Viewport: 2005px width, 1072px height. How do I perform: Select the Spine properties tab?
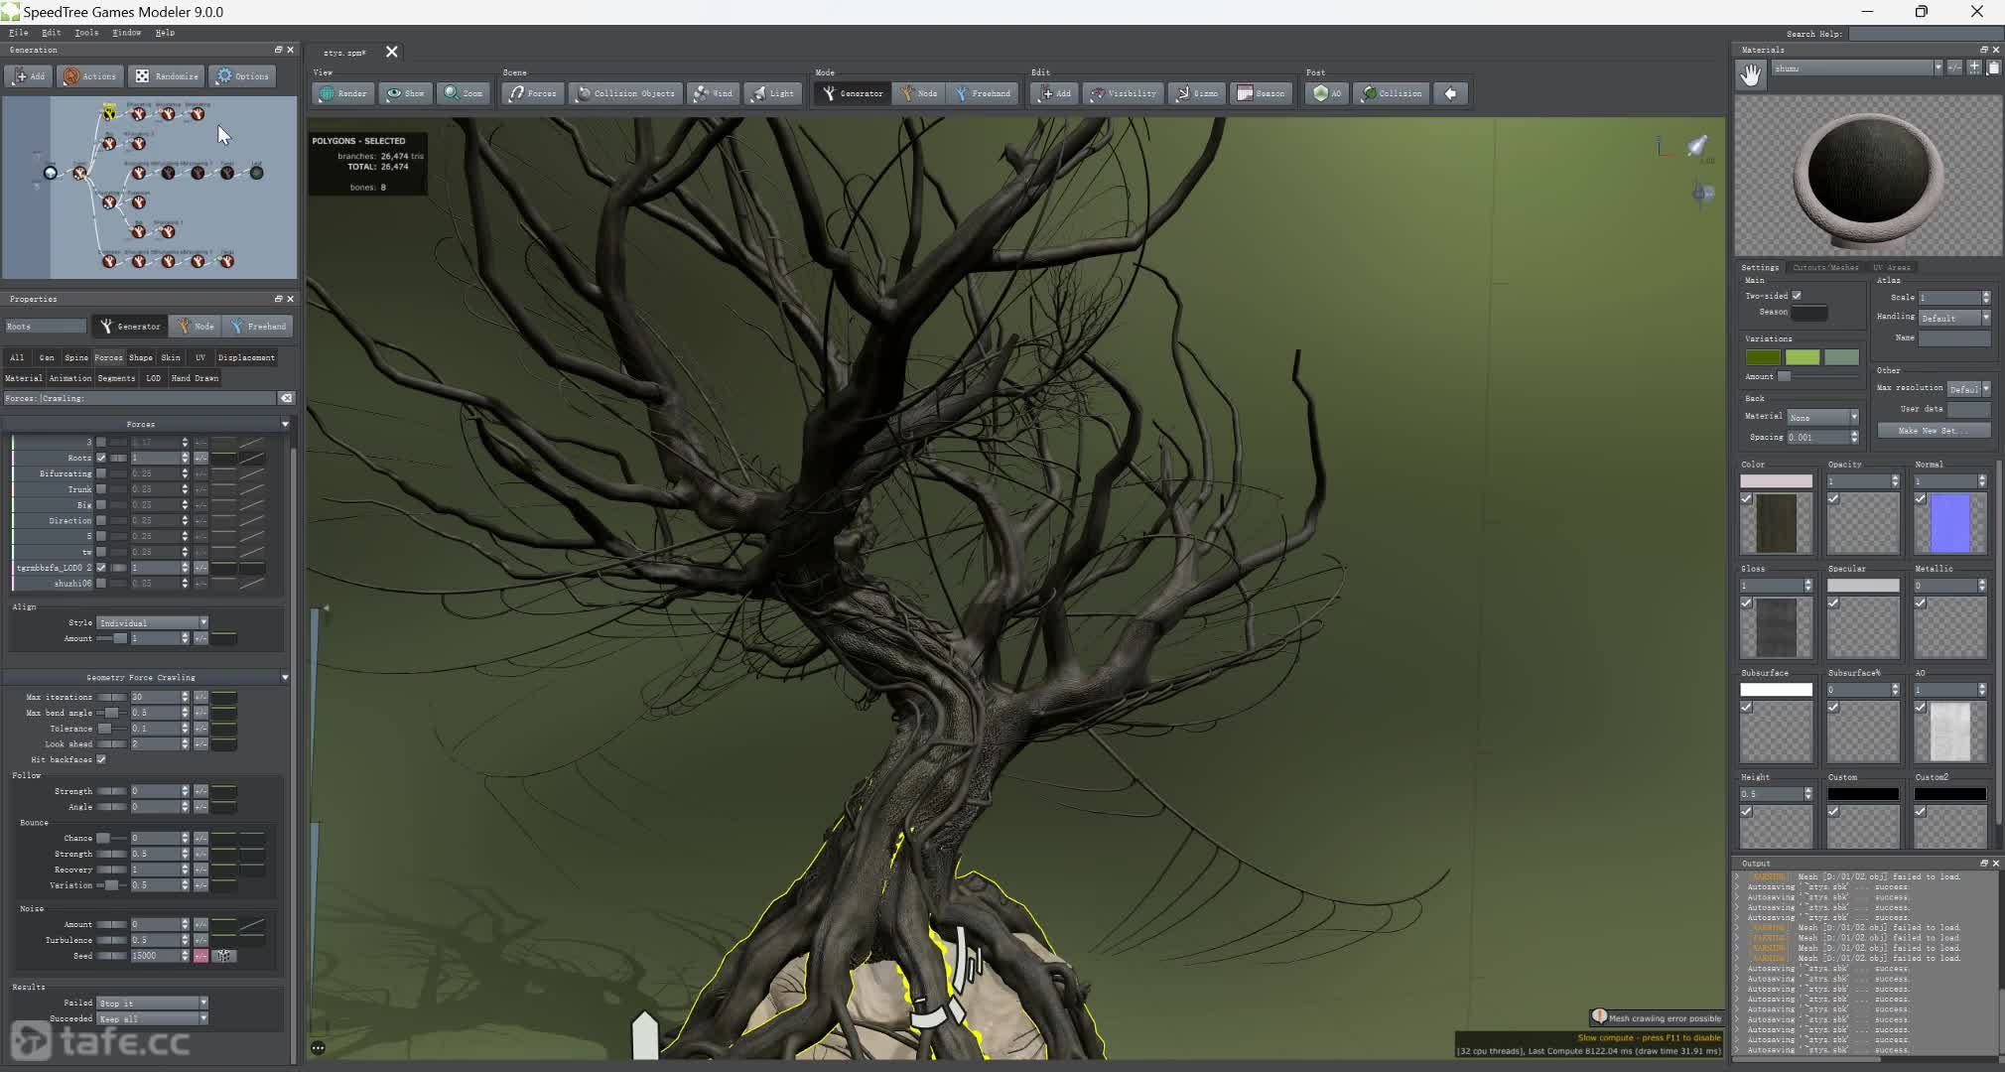coord(76,357)
